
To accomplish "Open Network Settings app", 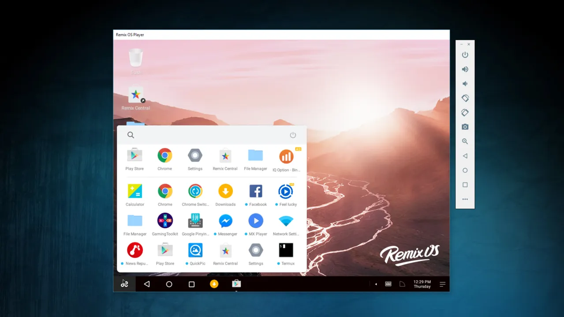I will (286, 221).
